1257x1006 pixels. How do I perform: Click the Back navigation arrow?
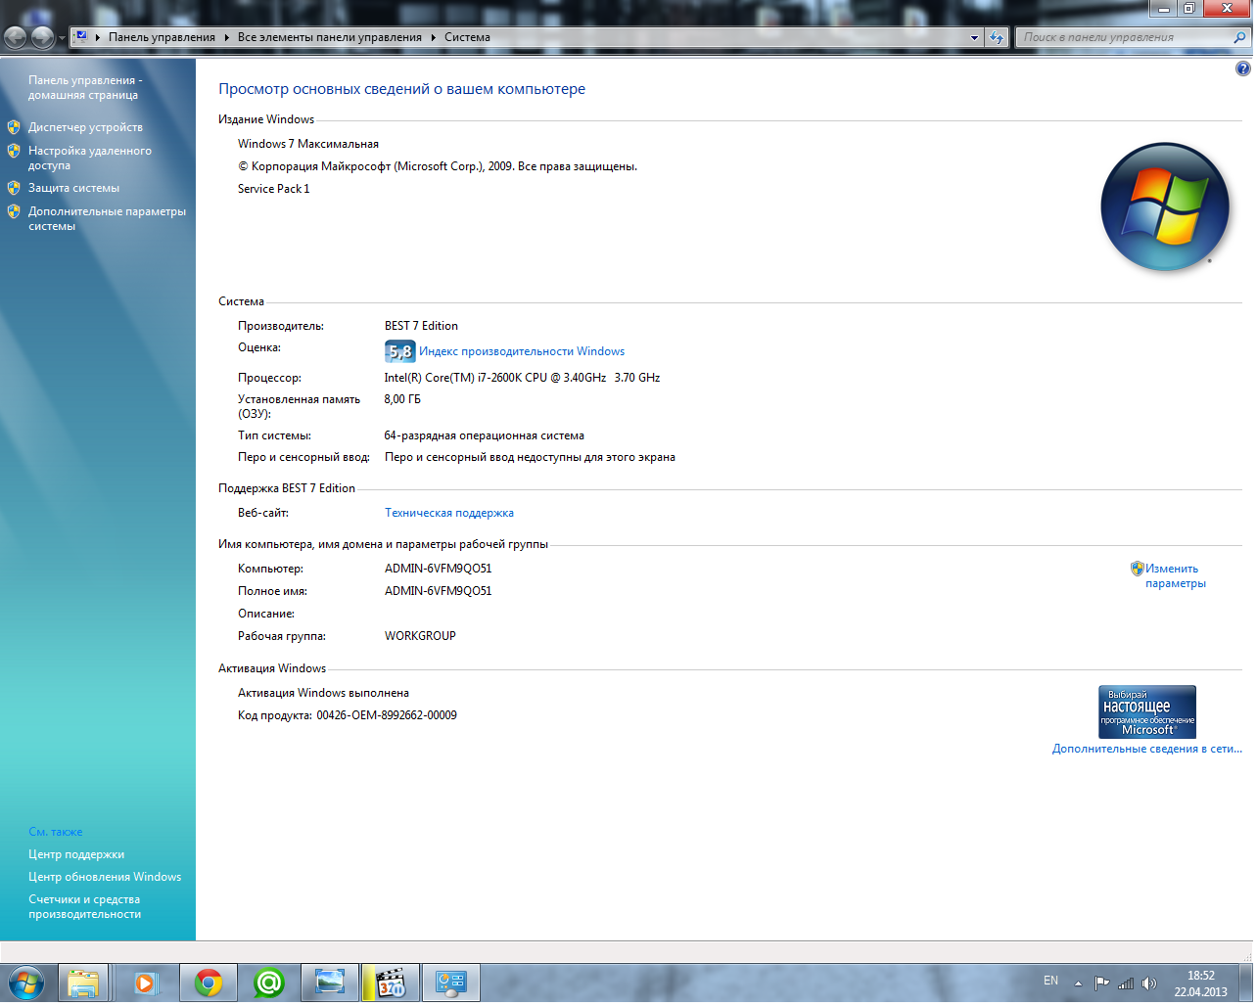(x=16, y=38)
